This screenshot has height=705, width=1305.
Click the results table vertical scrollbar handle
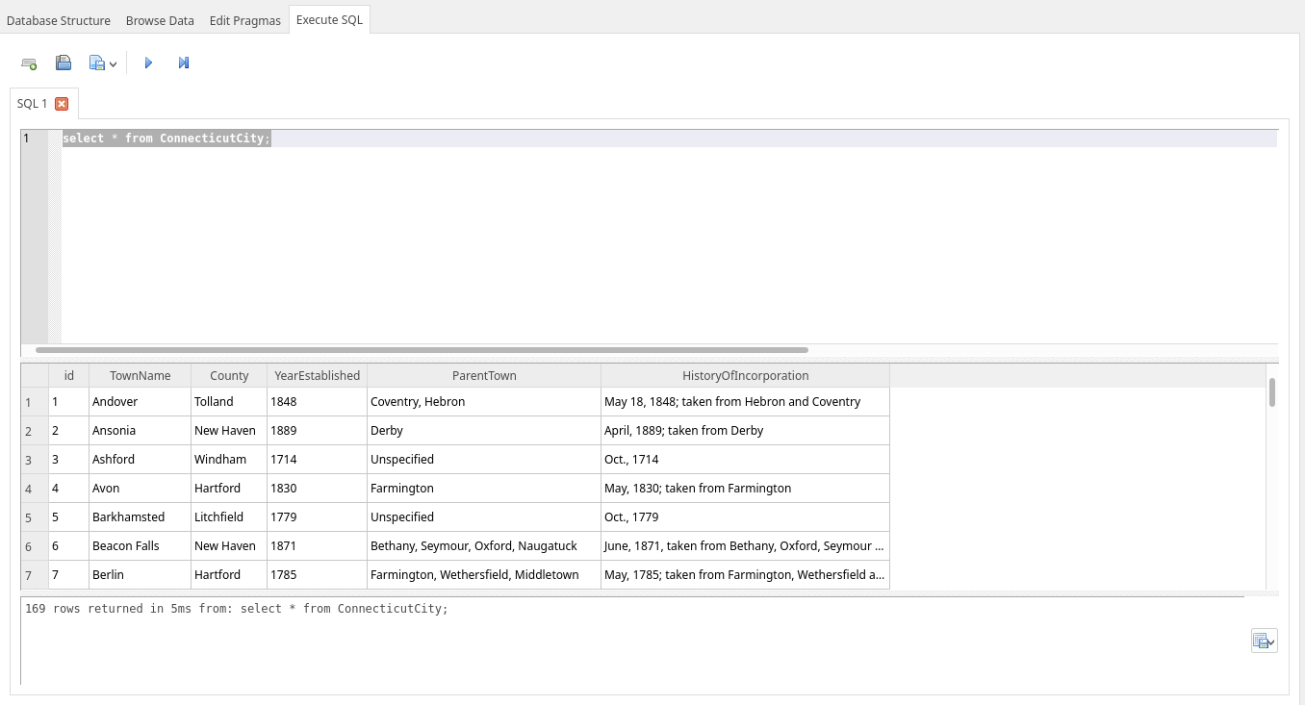tap(1272, 392)
